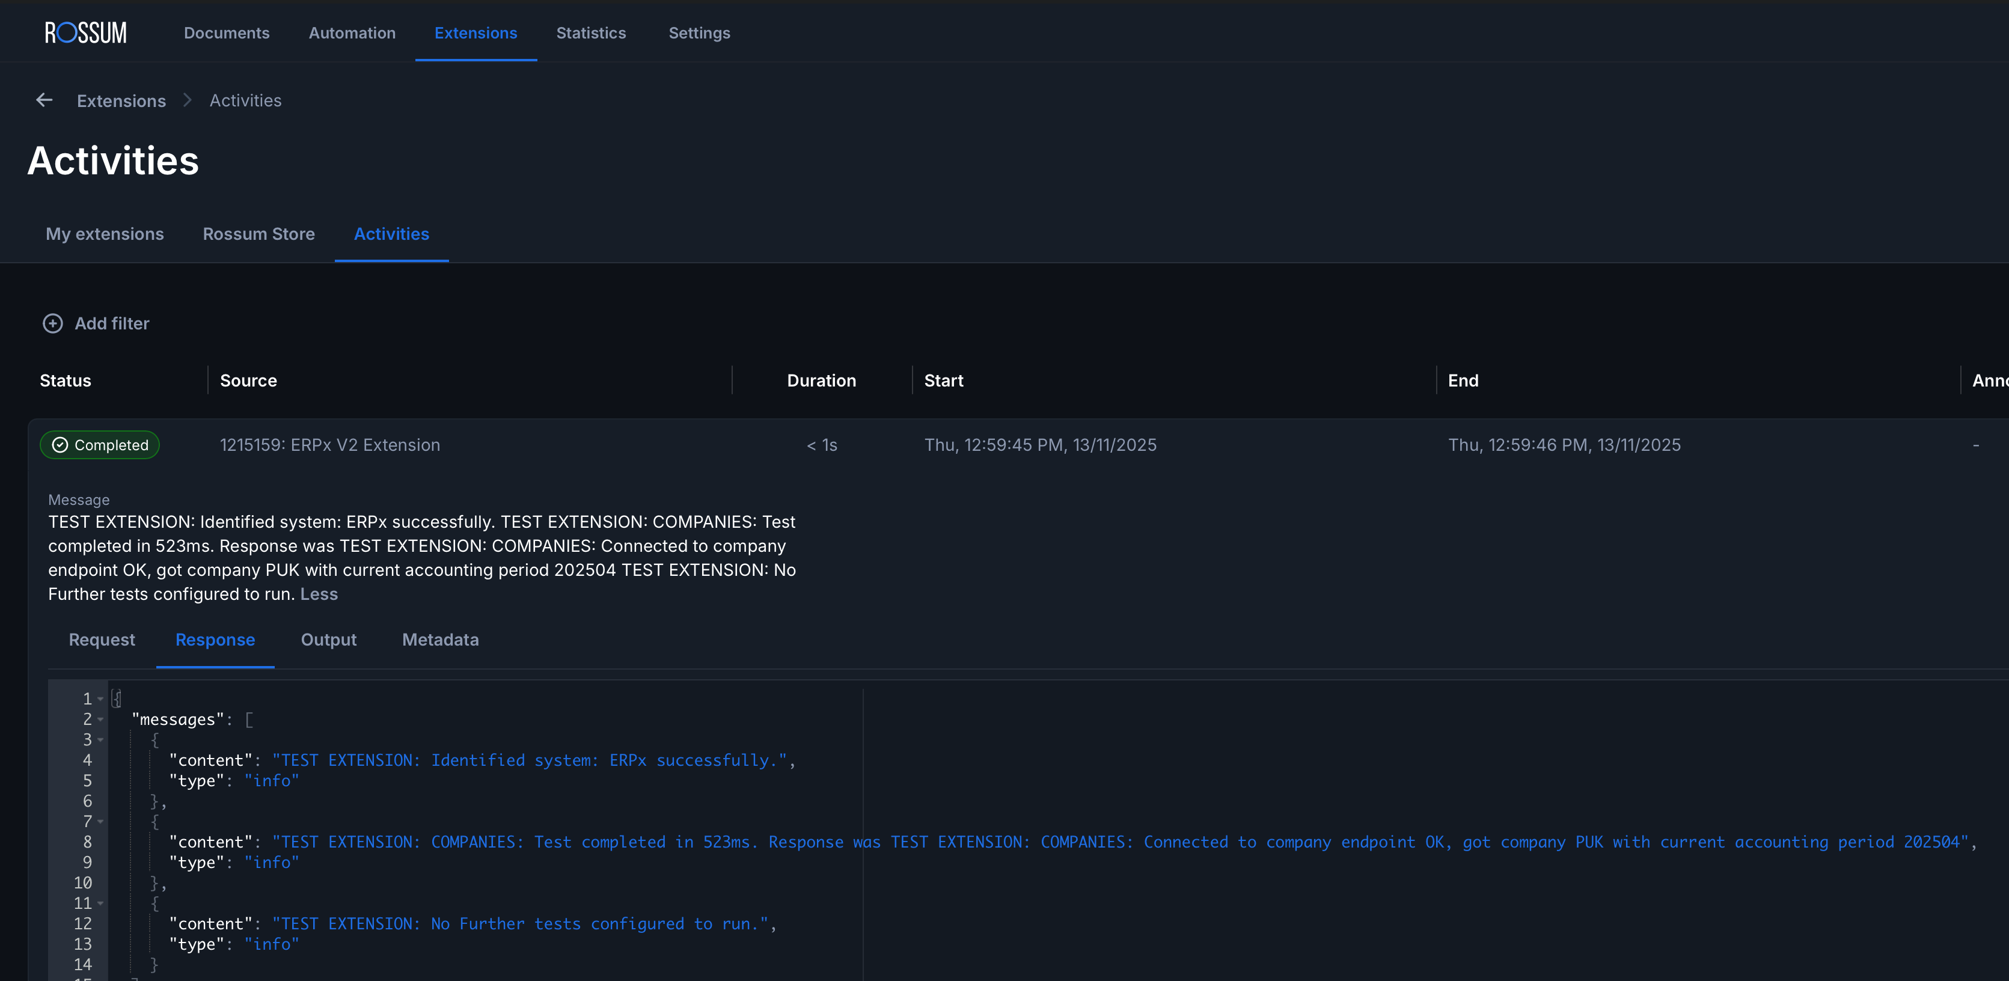Show the Output tab
Viewport: 2009px width, 981px height.
coord(328,640)
